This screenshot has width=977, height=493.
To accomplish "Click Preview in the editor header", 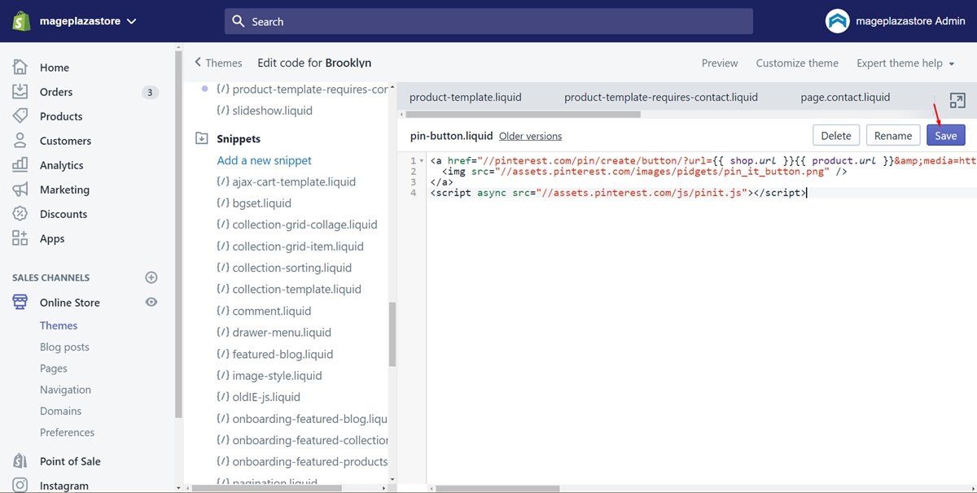I will 720,63.
